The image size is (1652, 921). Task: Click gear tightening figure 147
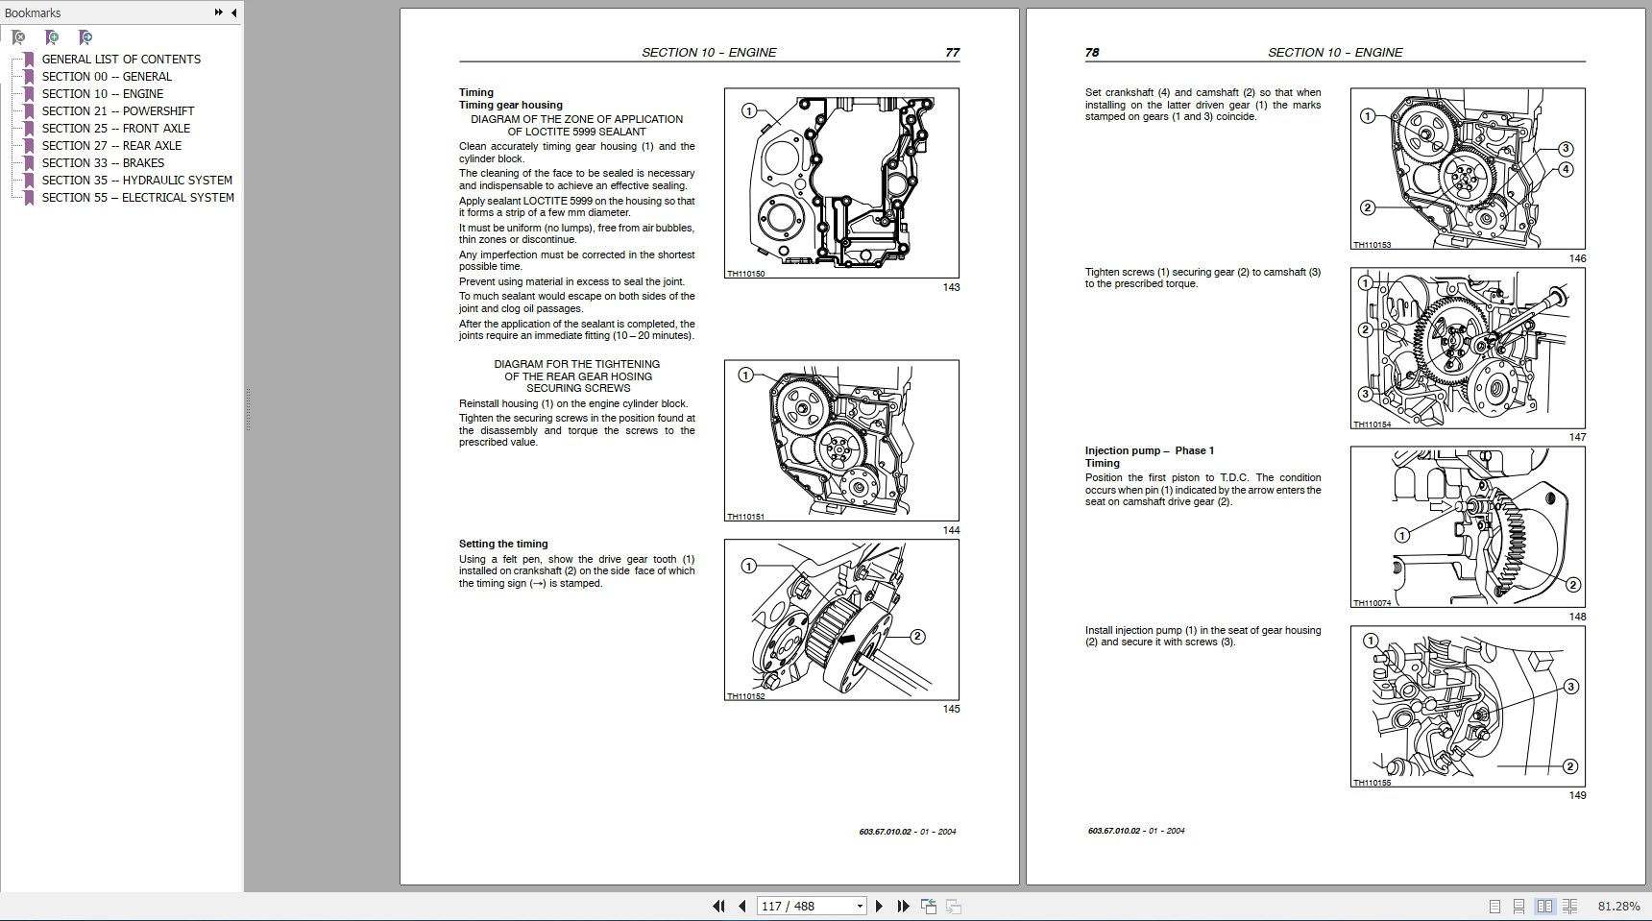coord(1468,348)
